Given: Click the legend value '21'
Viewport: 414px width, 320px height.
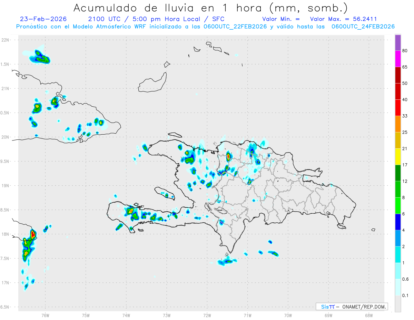Looking at the screenshot, I should click(405, 149).
